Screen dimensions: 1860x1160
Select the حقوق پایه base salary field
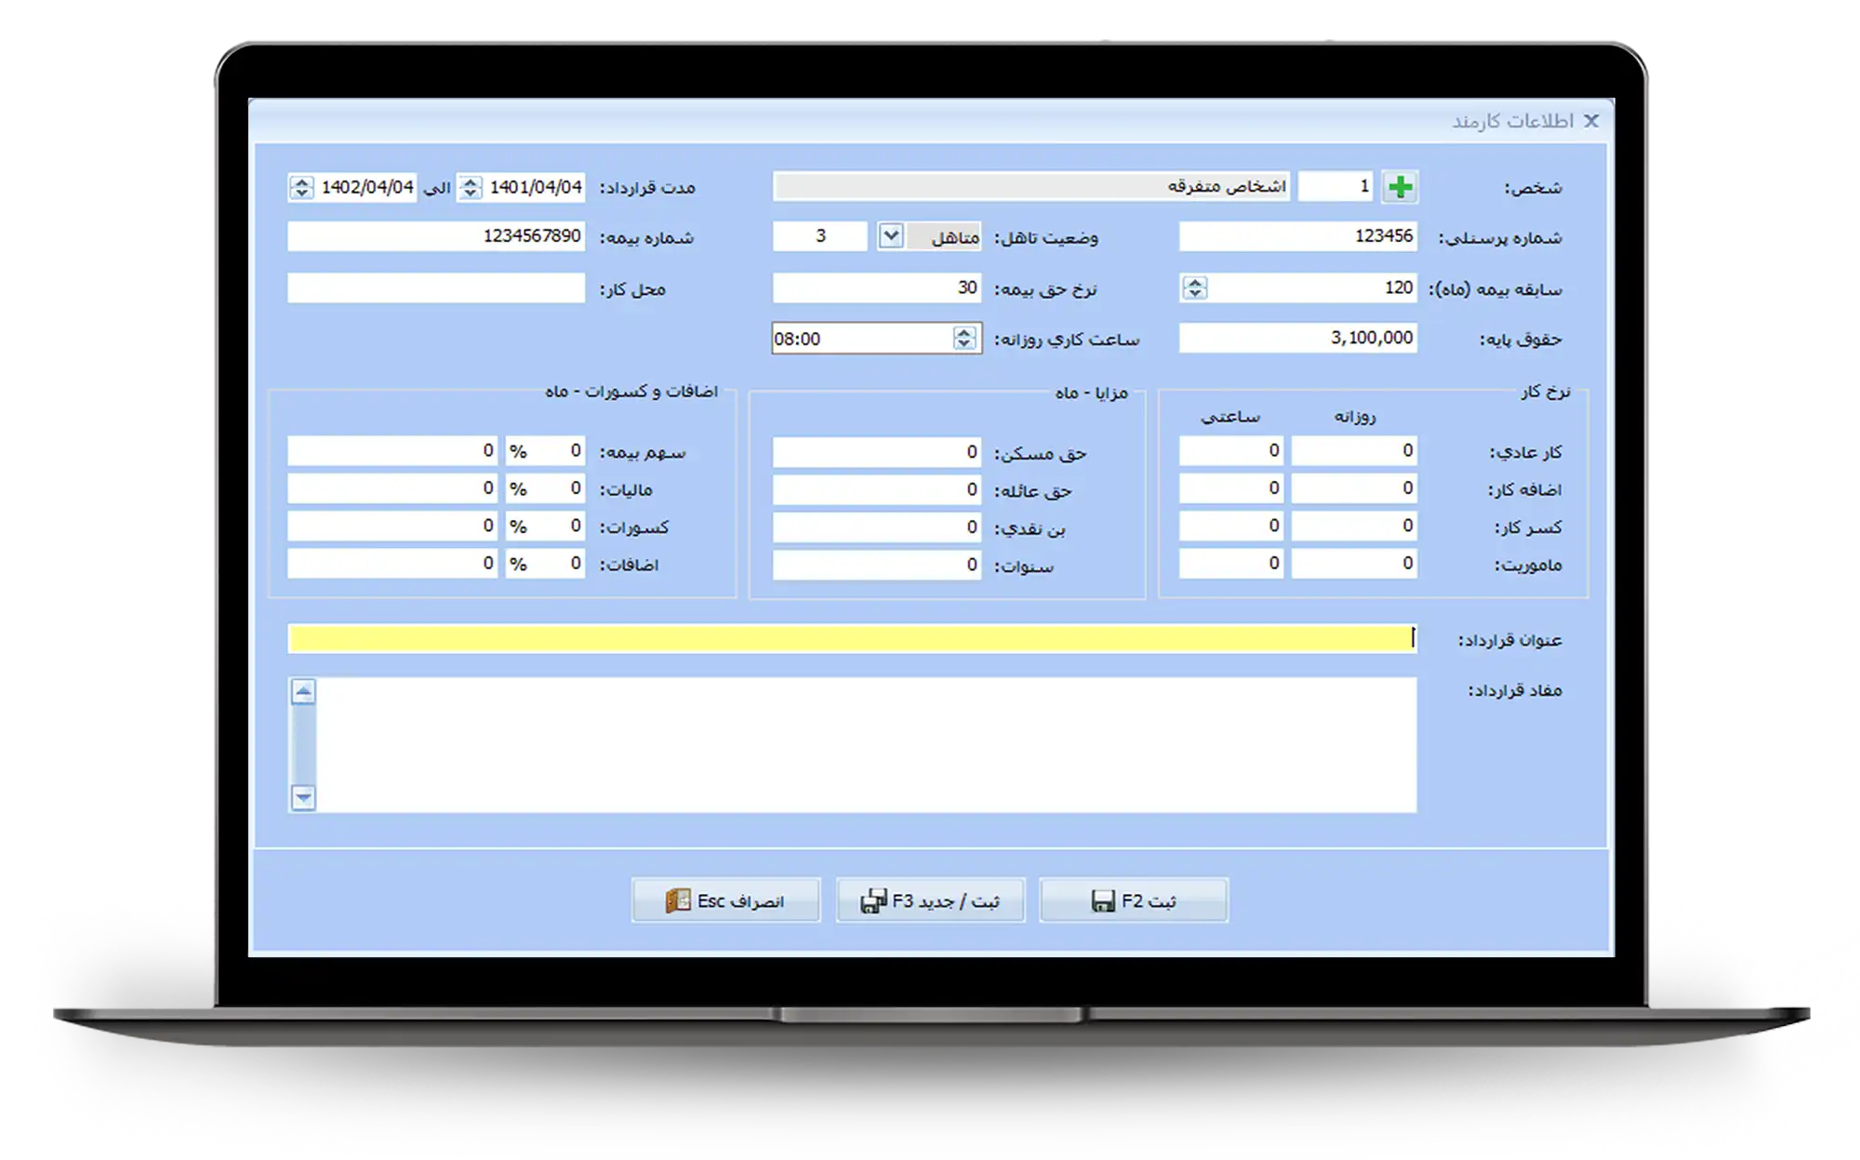[1297, 339]
